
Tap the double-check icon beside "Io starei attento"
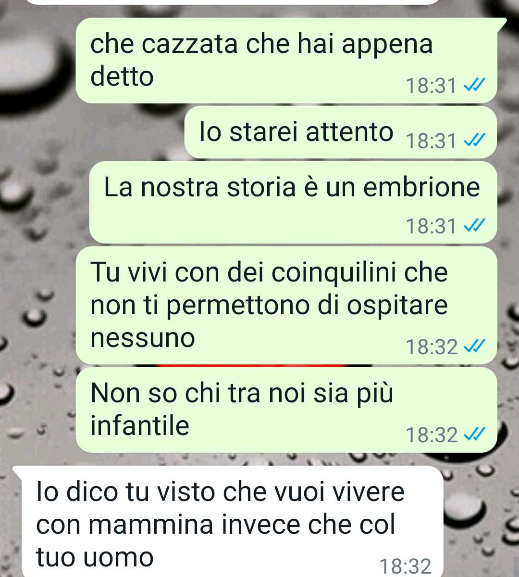coord(474,140)
